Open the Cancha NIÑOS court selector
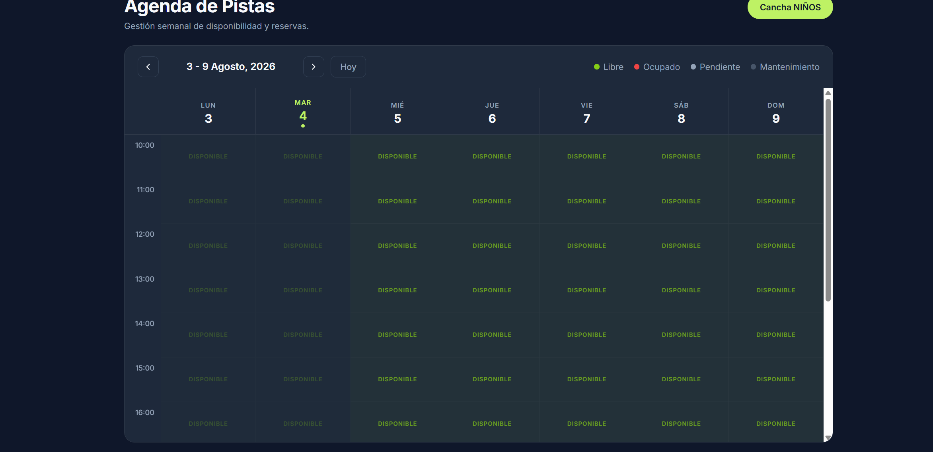The width and height of the screenshot is (933, 452). 790,8
